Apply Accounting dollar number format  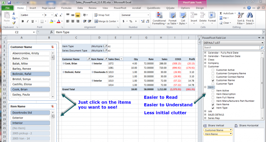click(x=123, y=21)
